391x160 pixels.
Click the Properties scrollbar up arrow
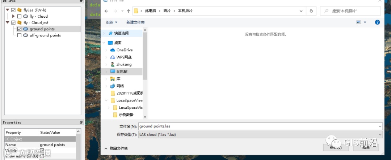[78, 131]
